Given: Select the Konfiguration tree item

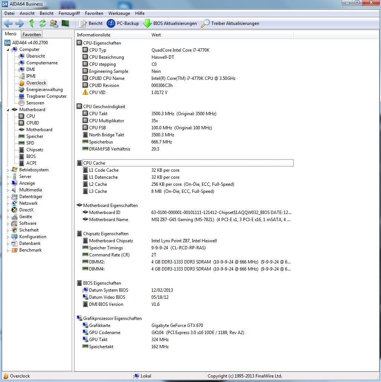Looking at the screenshot, I should click(33, 237).
